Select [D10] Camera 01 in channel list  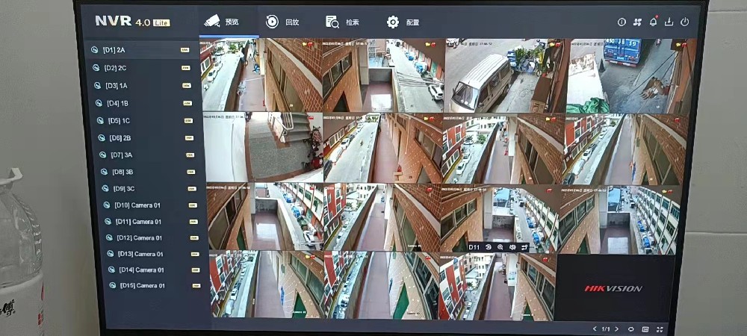point(137,205)
